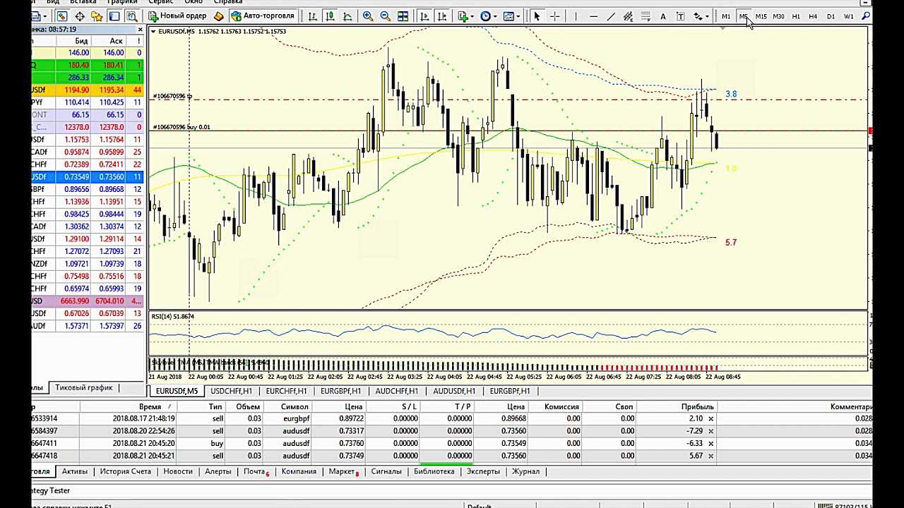
Task: Sort orders by Время column
Action: [150, 406]
